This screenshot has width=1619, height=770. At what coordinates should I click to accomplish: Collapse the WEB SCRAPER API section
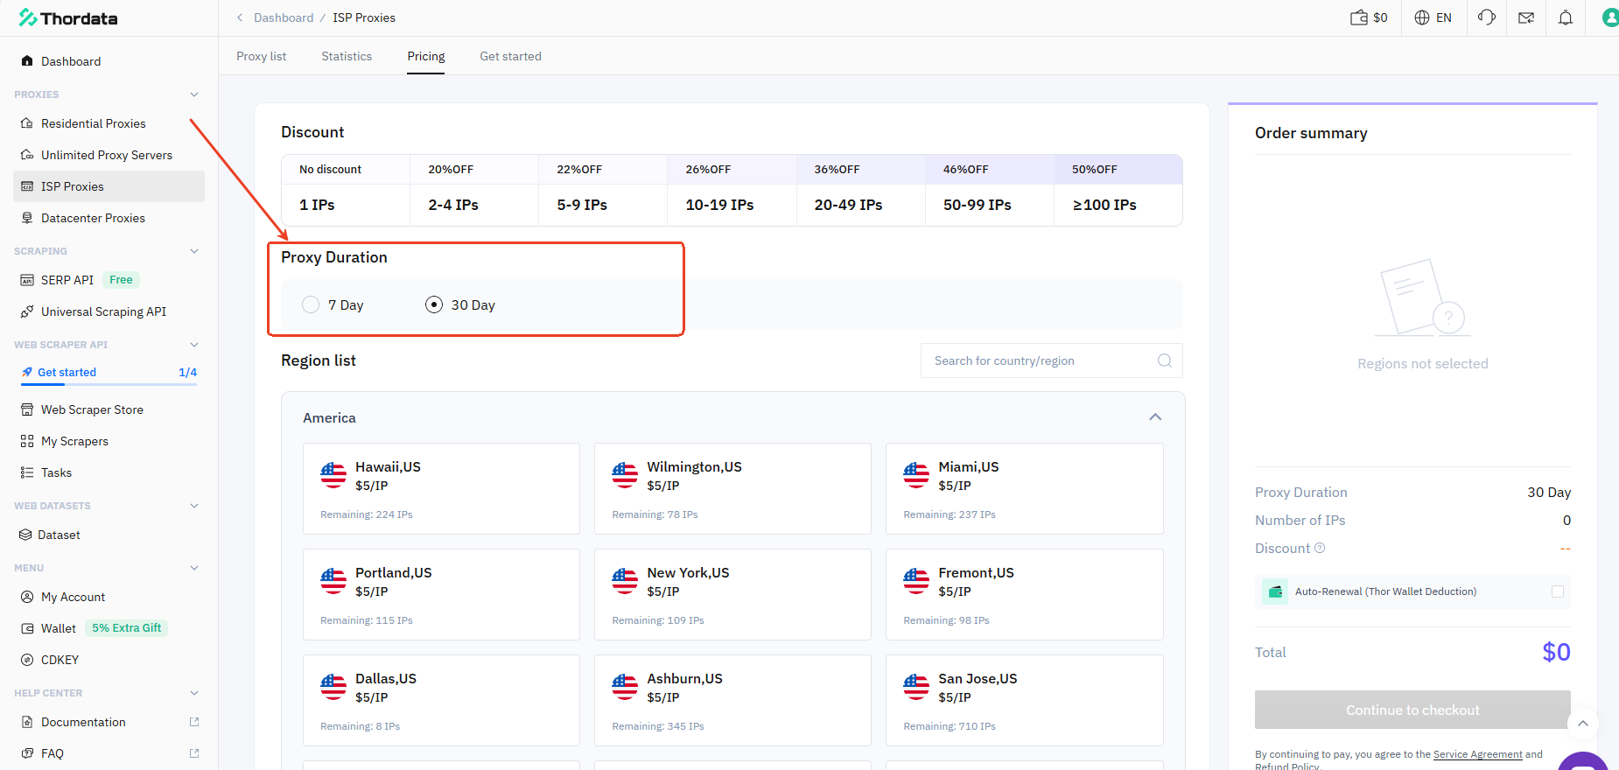point(194,345)
